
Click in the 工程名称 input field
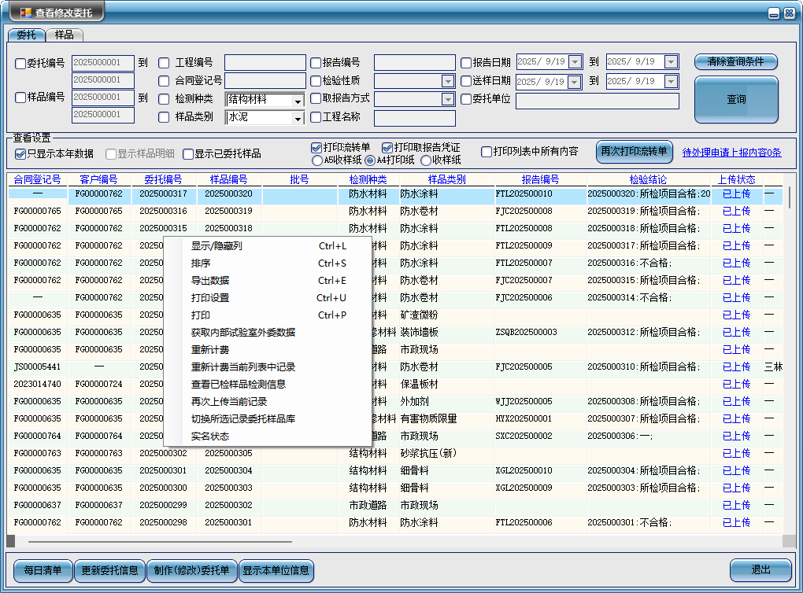pos(414,119)
